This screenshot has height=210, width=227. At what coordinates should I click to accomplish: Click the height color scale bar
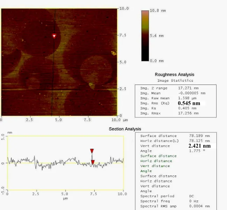pos(145,36)
